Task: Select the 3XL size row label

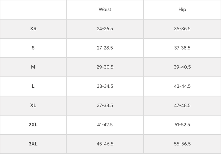Action: (x=33, y=144)
